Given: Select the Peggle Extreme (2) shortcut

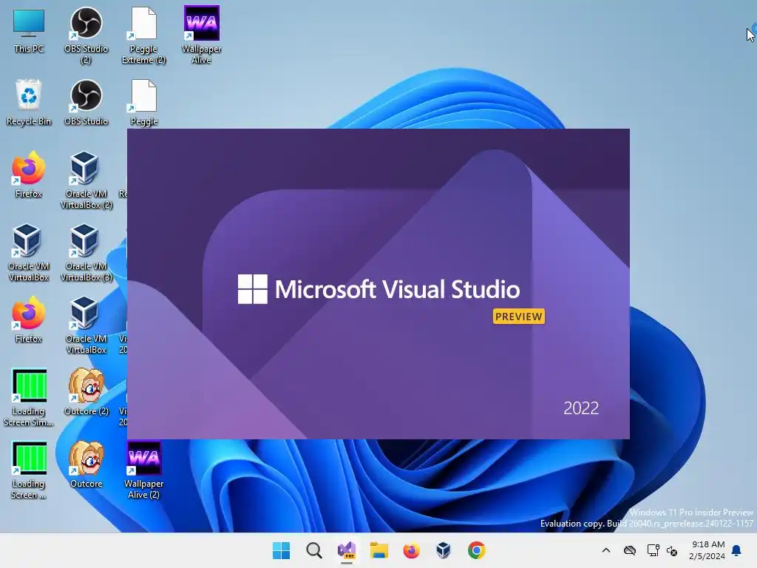Looking at the screenshot, I should [143, 35].
